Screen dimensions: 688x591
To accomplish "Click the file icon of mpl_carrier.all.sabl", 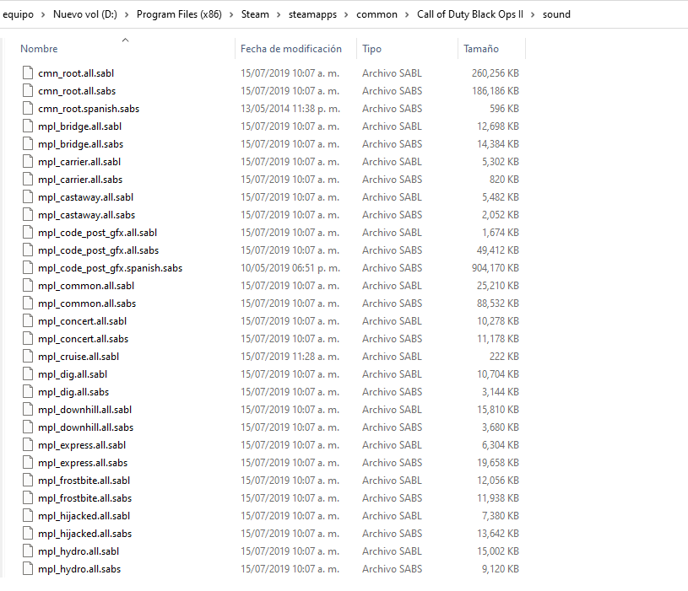I will (x=28, y=161).
